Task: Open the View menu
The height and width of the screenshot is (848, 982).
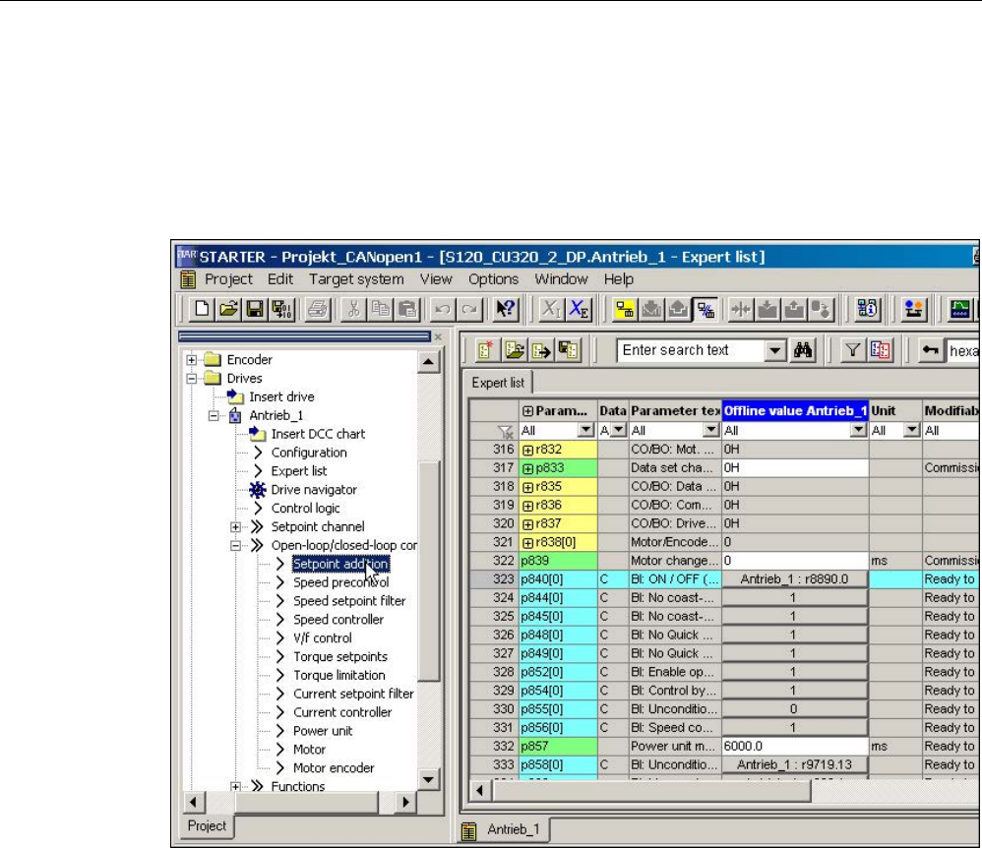Action: (436, 279)
